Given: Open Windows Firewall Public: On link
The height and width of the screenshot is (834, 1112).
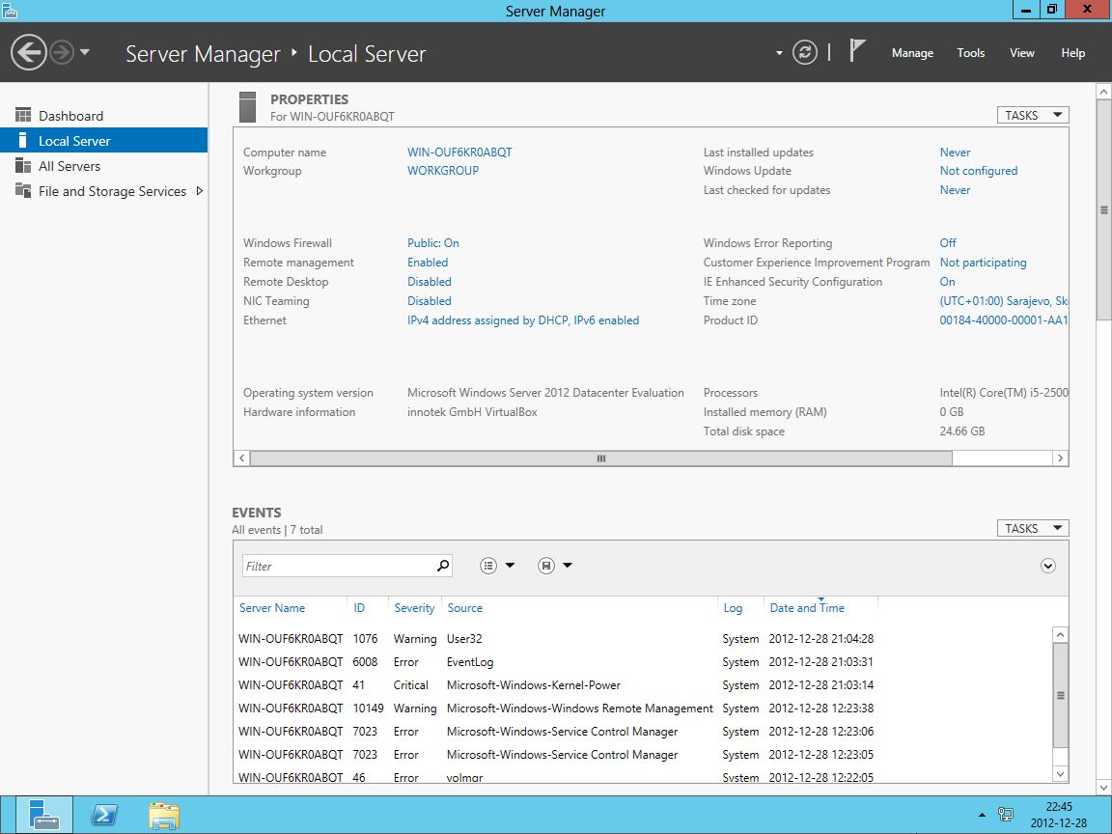Looking at the screenshot, I should pos(432,242).
